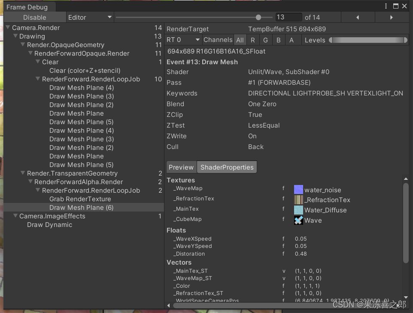This screenshot has height=313, width=413.
Task: Switch to the Preview tab
Action: pos(181,167)
